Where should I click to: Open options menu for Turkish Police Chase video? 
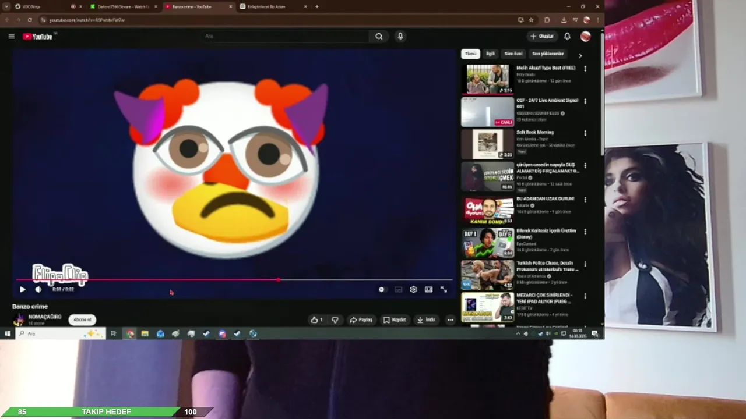pos(585,264)
